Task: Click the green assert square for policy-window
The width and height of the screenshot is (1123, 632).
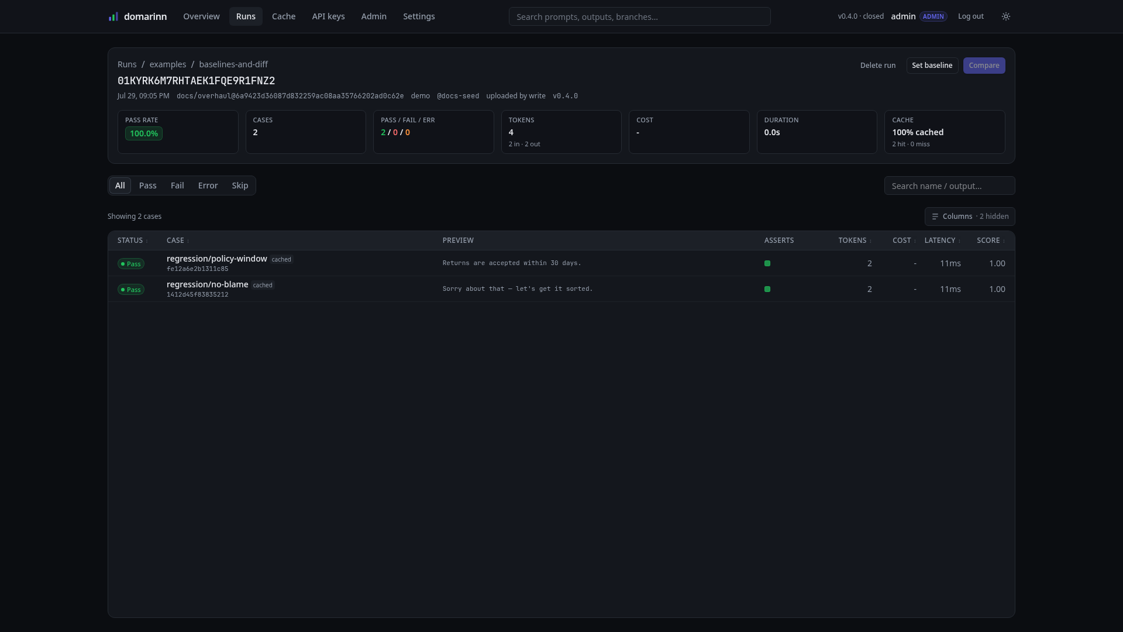Action: pyautogui.click(x=767, y=263)
